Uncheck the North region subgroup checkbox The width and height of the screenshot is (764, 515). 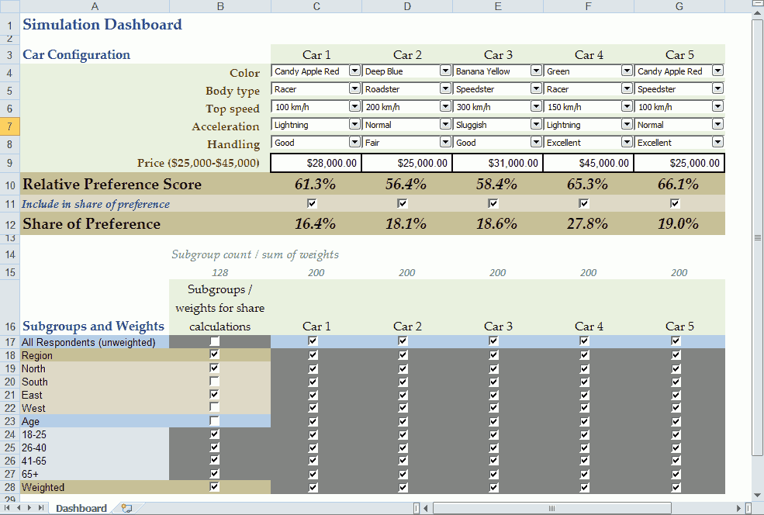point(214,368)
